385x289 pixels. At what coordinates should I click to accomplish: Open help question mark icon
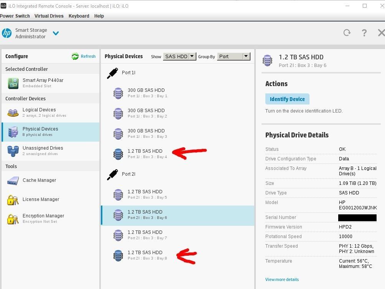[364, 33]
